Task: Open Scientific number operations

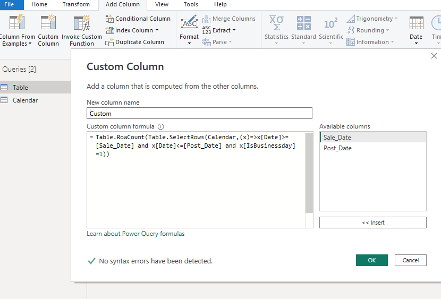Action: 330,30
